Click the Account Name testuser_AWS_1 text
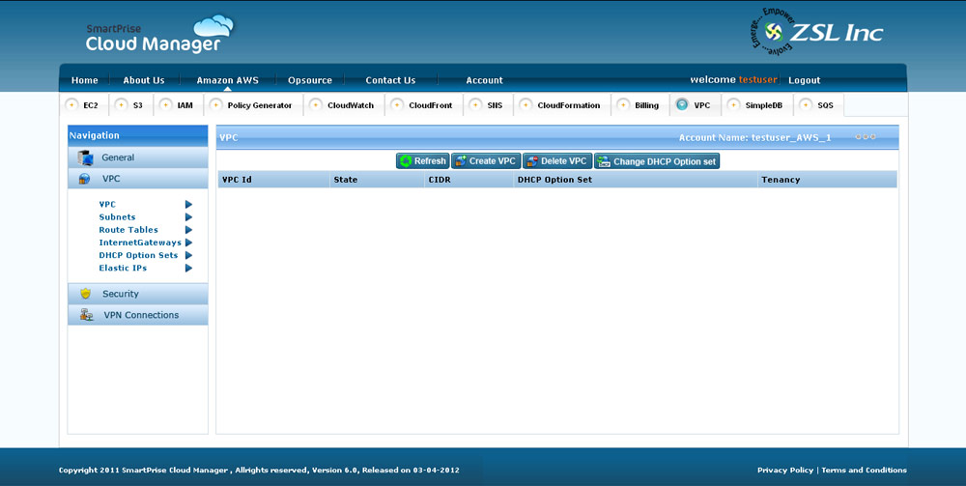966x486 pixels. 754,138
